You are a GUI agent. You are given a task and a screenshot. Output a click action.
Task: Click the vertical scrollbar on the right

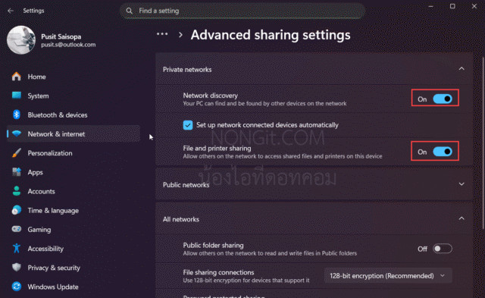pos(483,143)
